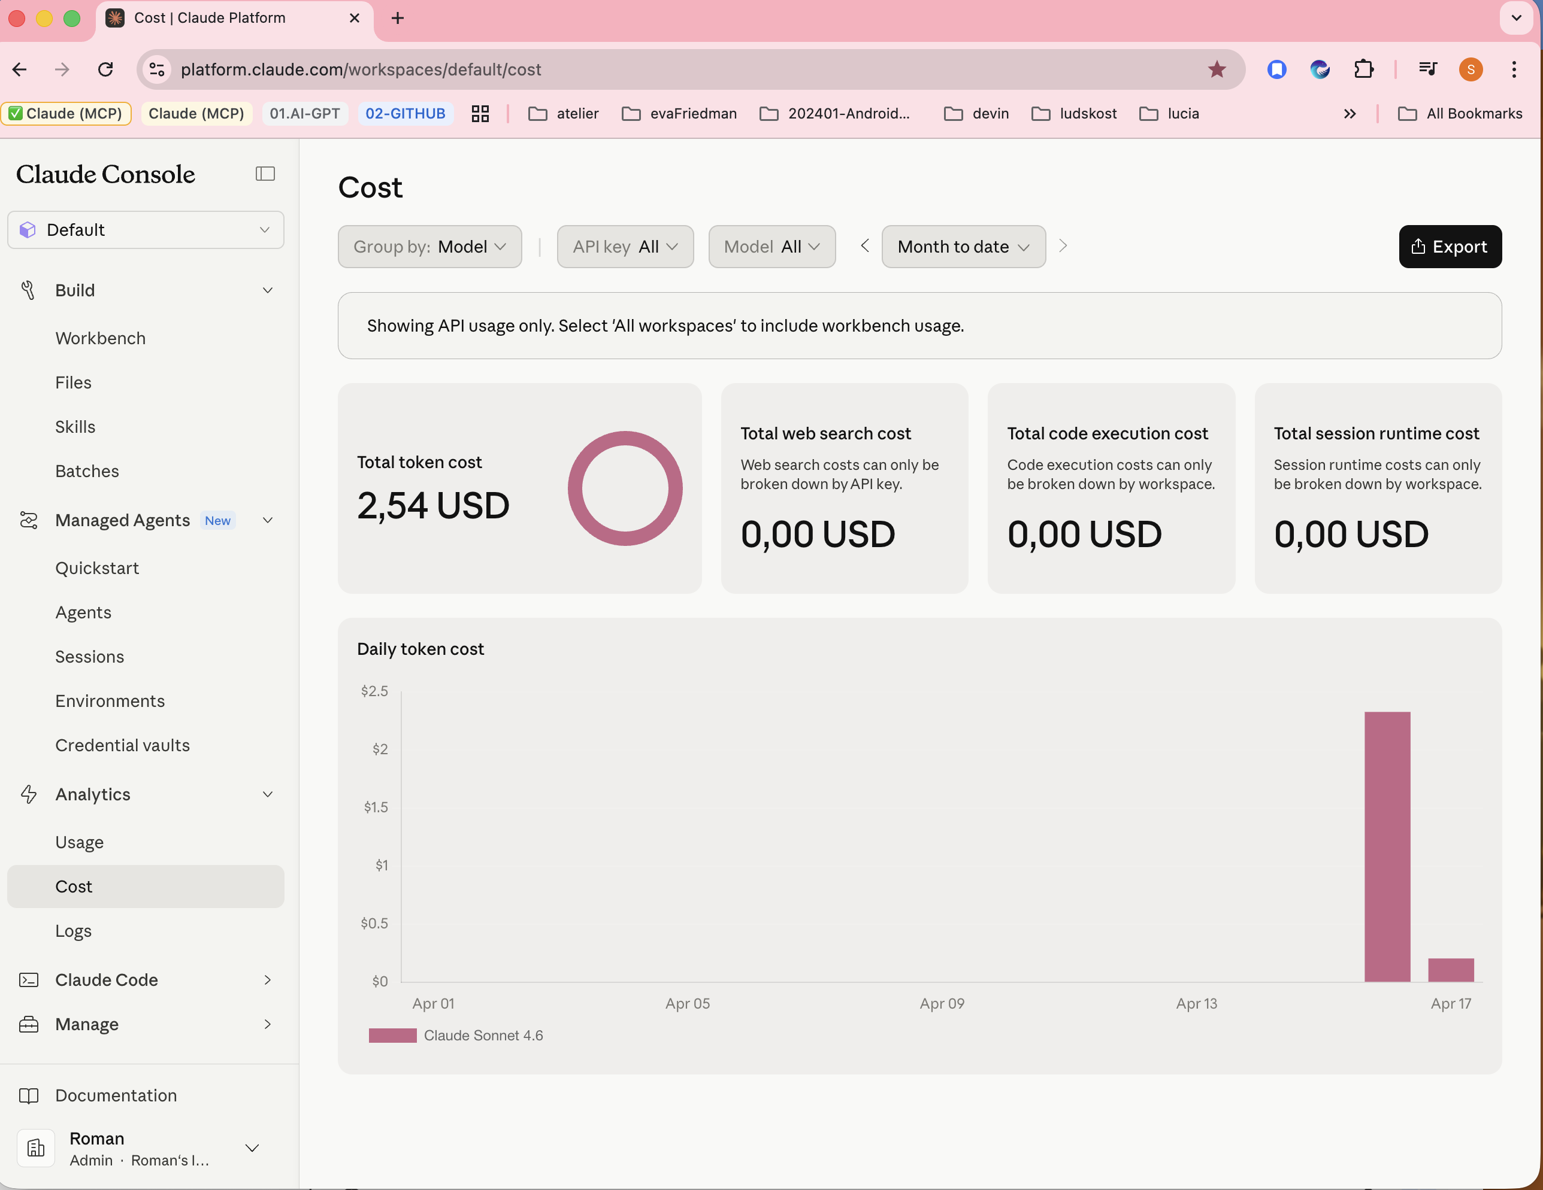Select the Cost sidebar item
The image size is (1543, 1190).
click(146, 887)
